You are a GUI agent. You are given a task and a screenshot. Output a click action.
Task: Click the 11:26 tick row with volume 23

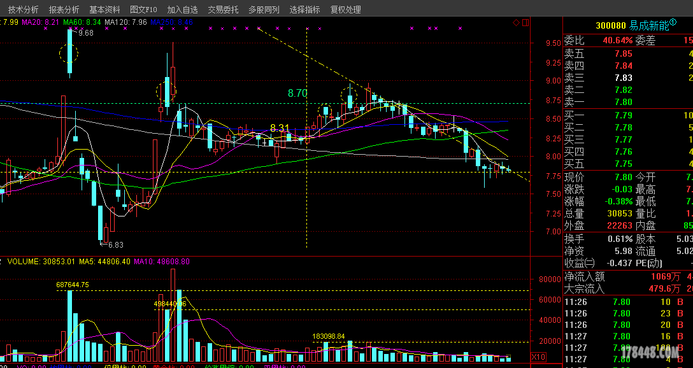point(628,314)
